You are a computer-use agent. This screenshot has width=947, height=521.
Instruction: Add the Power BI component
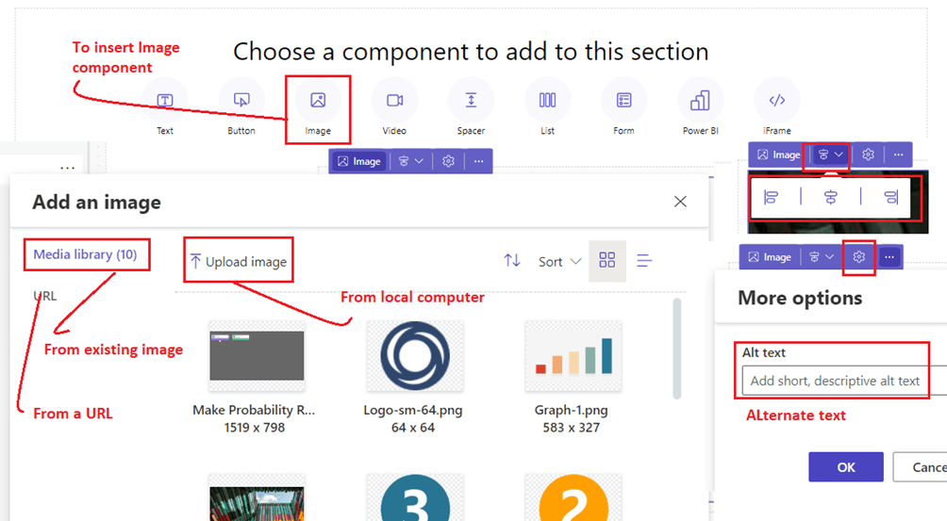coord(700,101)
